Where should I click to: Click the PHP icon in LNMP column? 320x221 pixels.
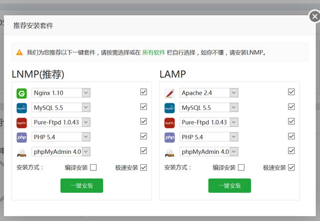tap(22, 137)
